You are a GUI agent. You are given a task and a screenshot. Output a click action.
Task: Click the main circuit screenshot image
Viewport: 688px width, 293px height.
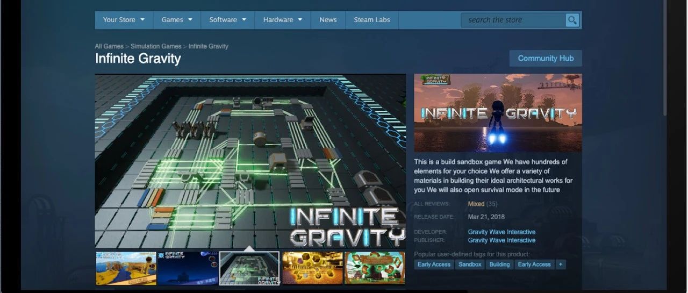pos(250,161)
